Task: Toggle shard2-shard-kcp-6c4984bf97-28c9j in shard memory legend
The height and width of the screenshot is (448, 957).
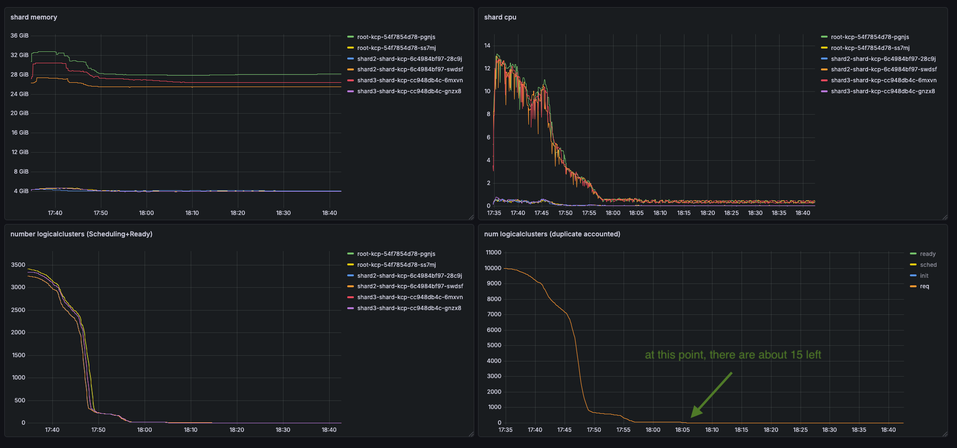Action: coord(410,59)
